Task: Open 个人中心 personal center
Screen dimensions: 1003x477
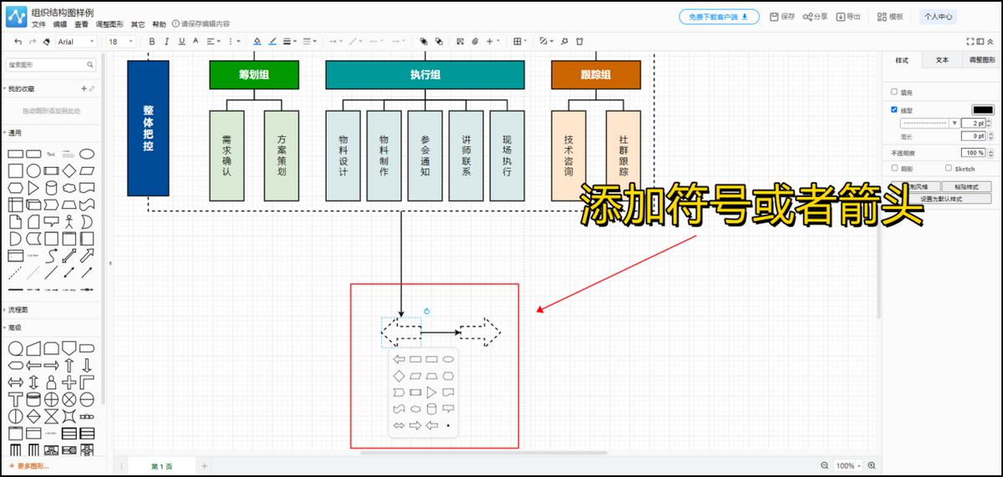Action: 937,17
